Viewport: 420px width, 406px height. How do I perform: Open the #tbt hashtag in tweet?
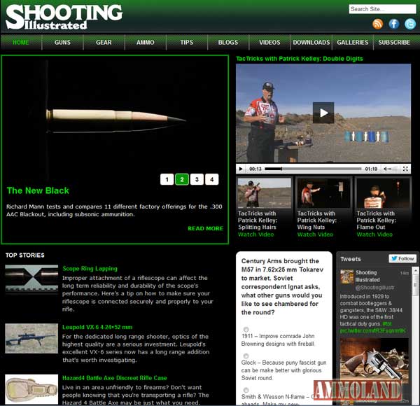[x=387, y=324]
